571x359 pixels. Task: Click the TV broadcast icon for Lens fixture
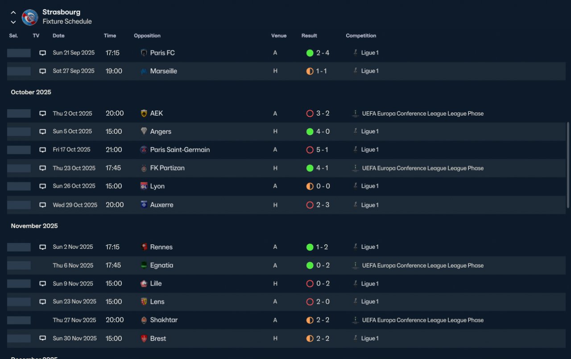[42, 302]
